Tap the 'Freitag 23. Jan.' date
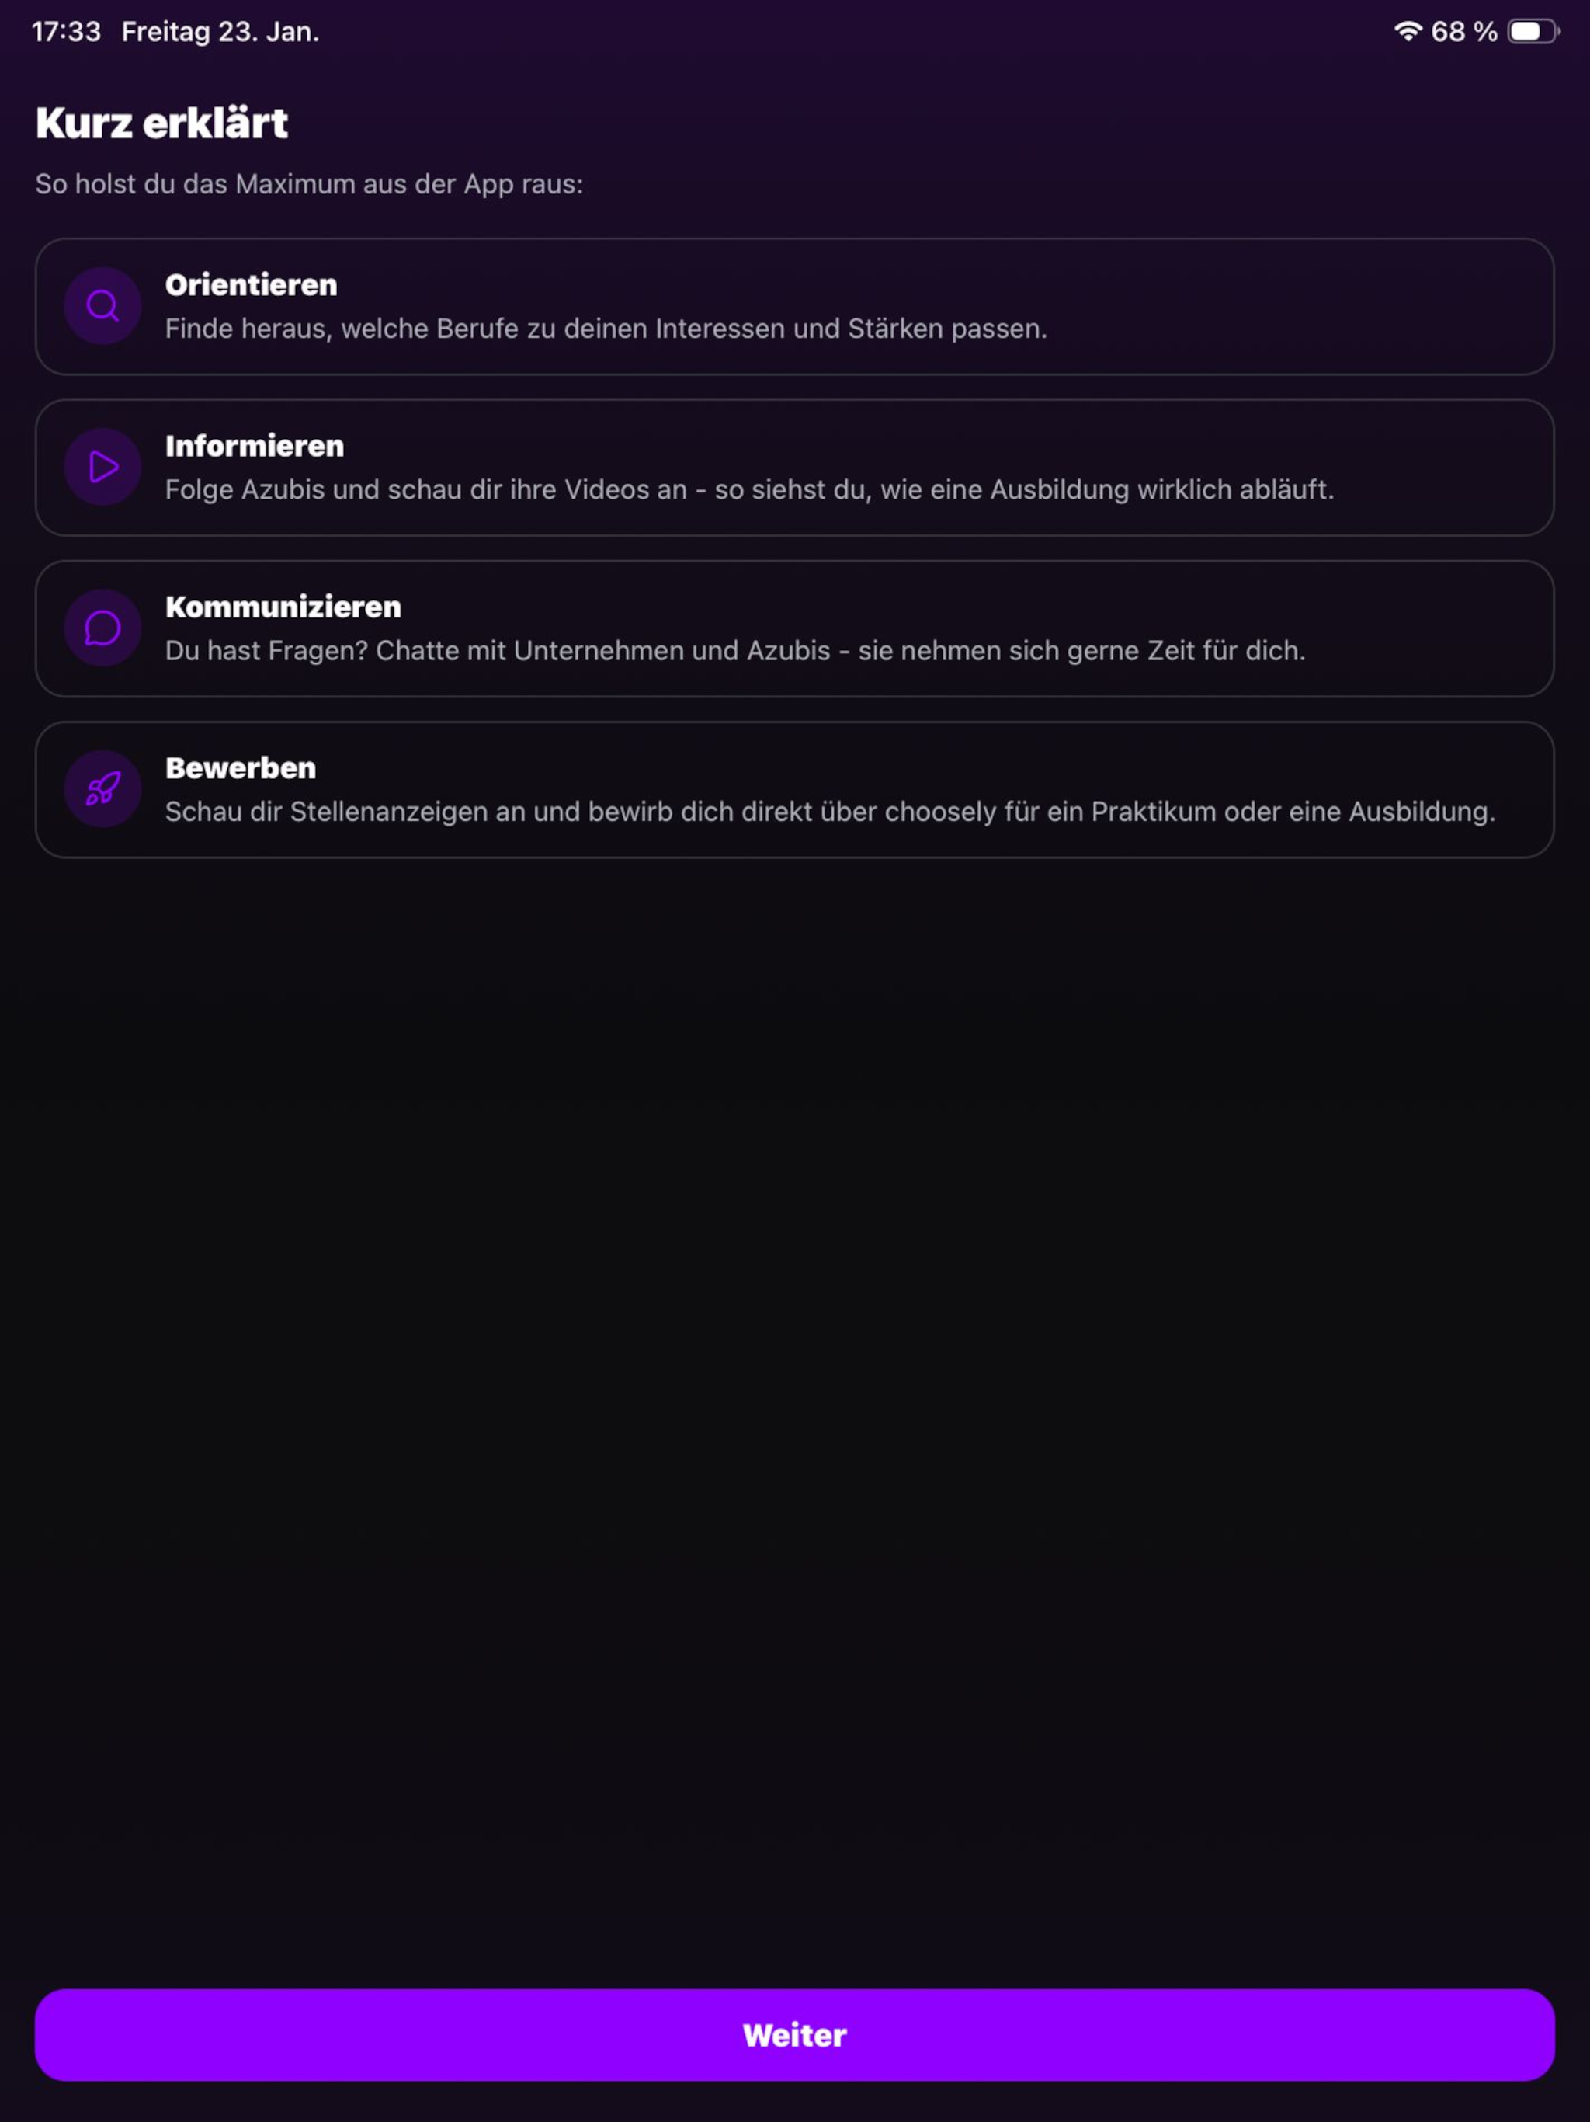1590x2122 pixels. coord(220,32)
